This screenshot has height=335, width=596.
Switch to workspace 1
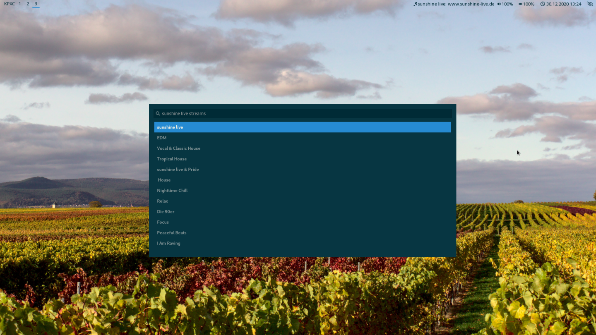coord(19,4)
